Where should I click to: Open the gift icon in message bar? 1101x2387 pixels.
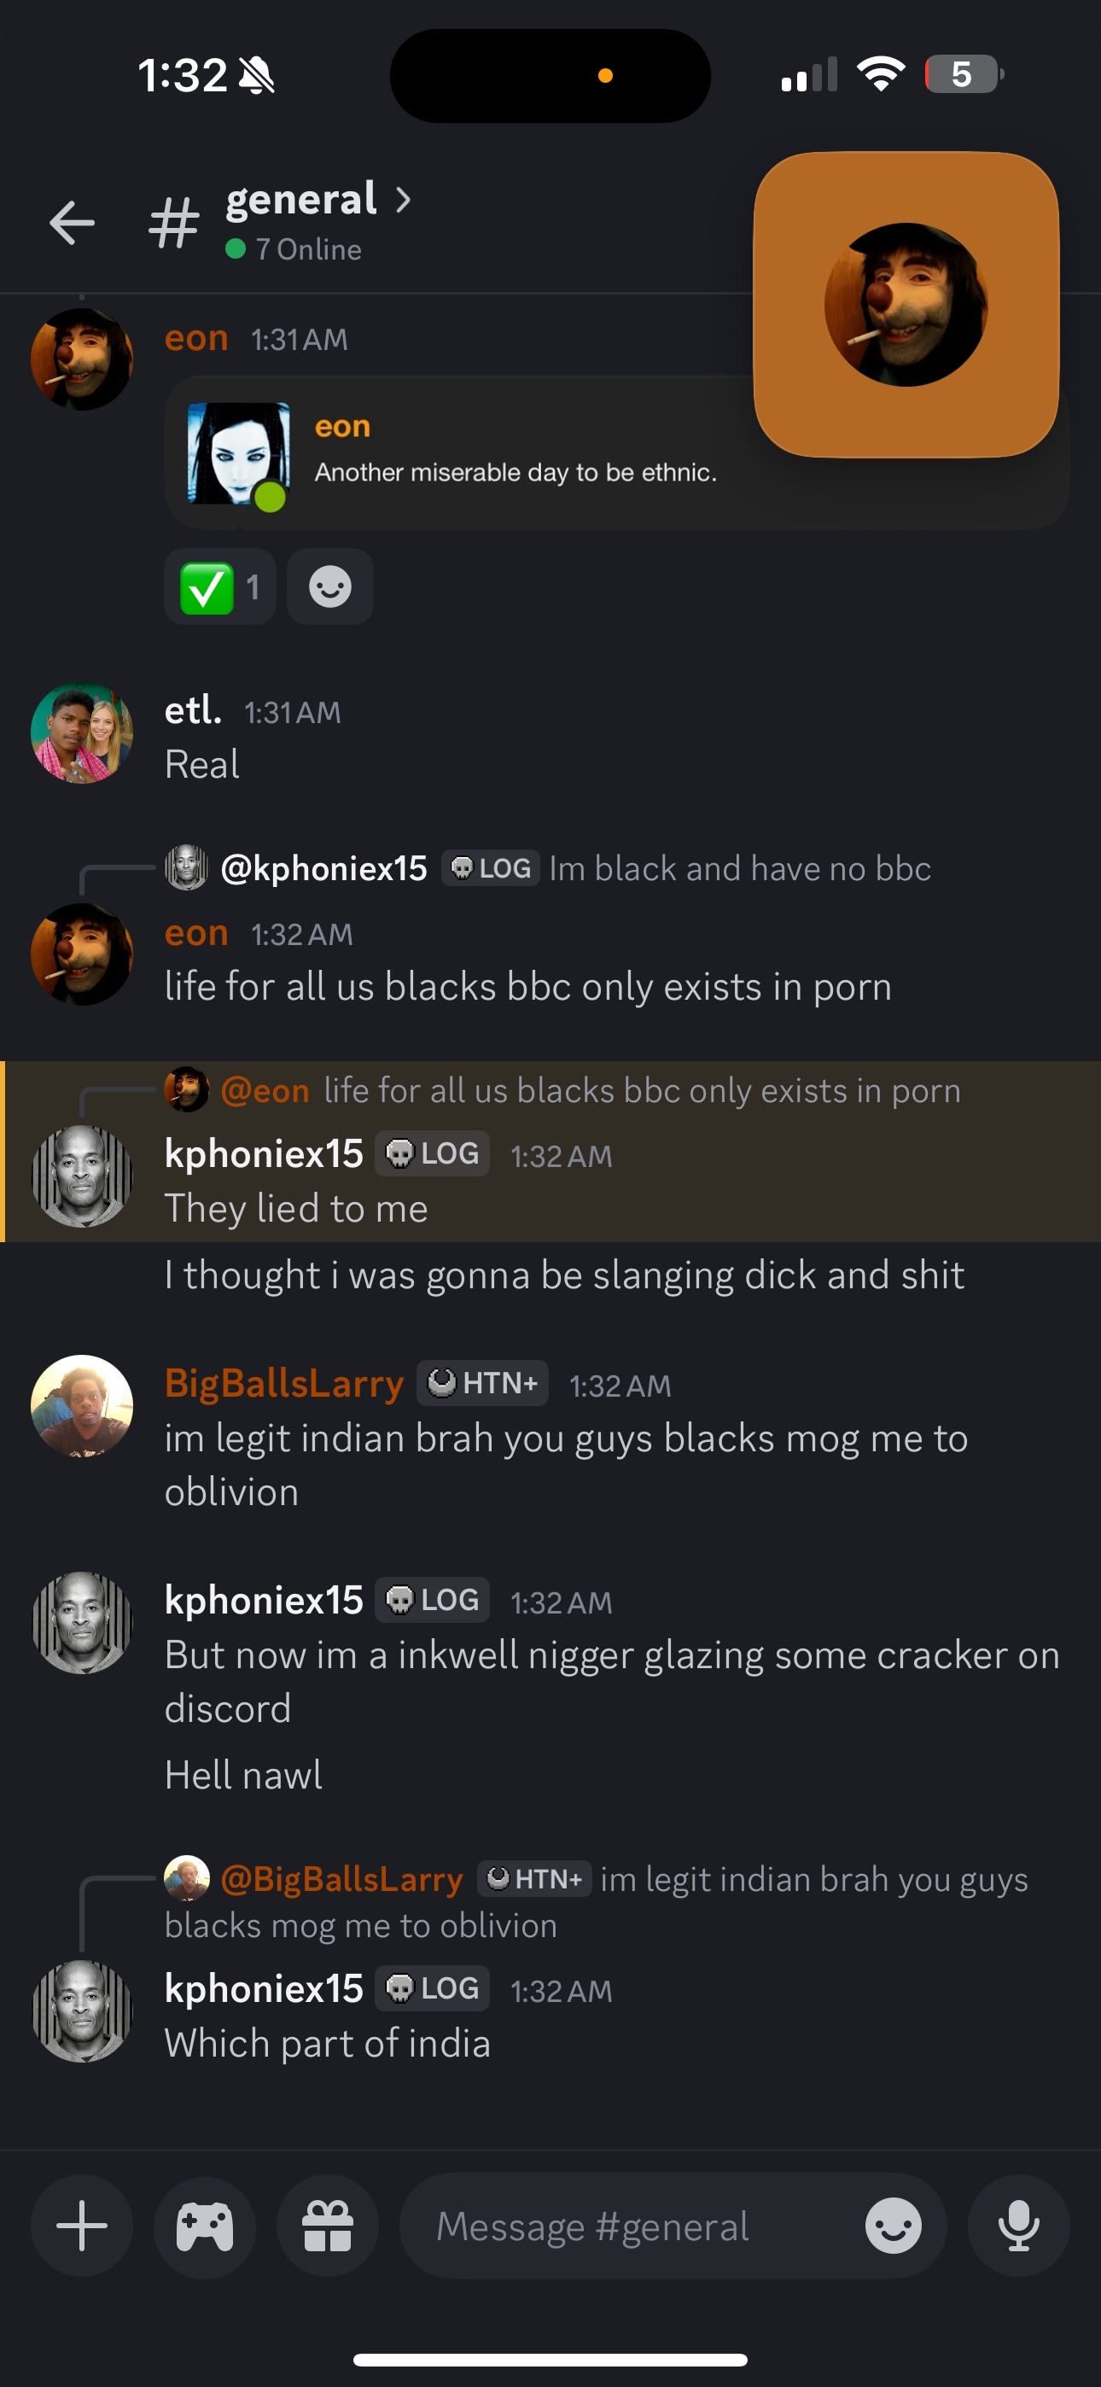(x=328, y=2226)
